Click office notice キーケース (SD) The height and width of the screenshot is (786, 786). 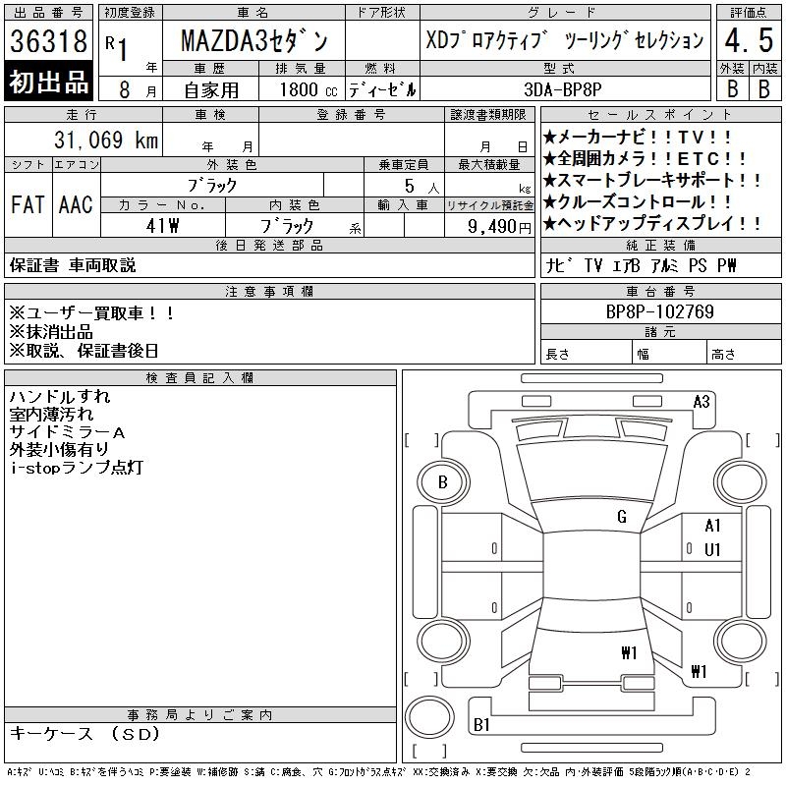(x=84, y=733)
